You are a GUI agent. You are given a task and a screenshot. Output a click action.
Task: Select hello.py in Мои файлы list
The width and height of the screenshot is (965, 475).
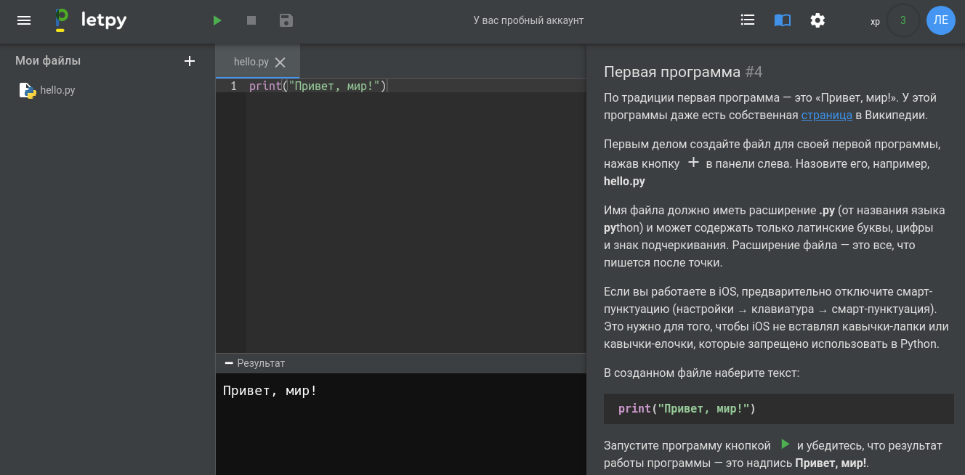(58, 90)
